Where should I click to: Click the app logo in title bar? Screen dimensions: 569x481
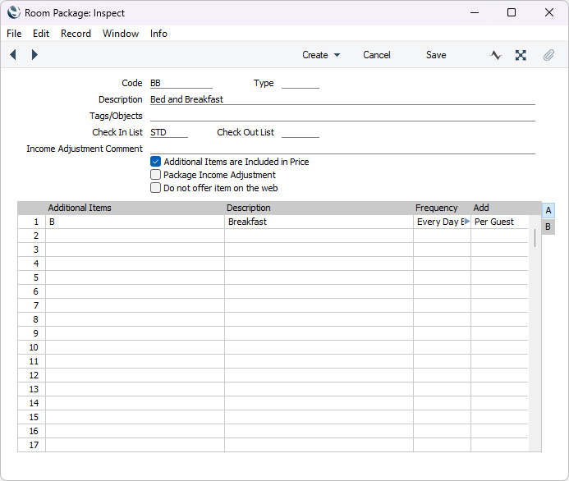pos(14,12)
